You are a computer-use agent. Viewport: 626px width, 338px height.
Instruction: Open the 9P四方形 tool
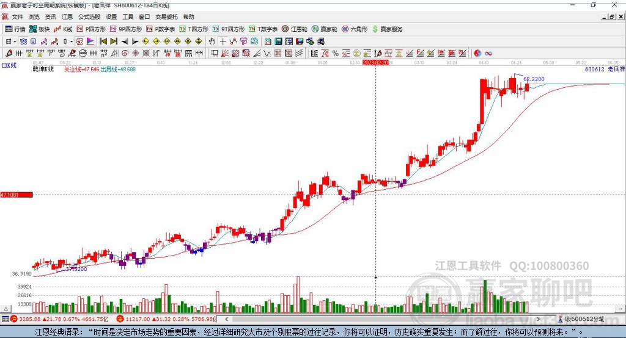pyautogui.click(x=126, y=29)
